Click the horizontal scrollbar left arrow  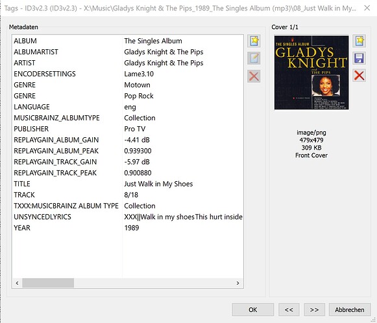tap(17, 283)
